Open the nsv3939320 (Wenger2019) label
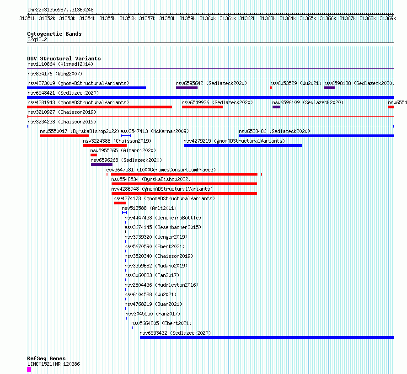The width and height of the screenshot is (407, 374). pos(156,237)
